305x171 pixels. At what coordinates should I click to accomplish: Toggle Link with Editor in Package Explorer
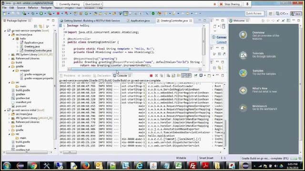(41, 26)
